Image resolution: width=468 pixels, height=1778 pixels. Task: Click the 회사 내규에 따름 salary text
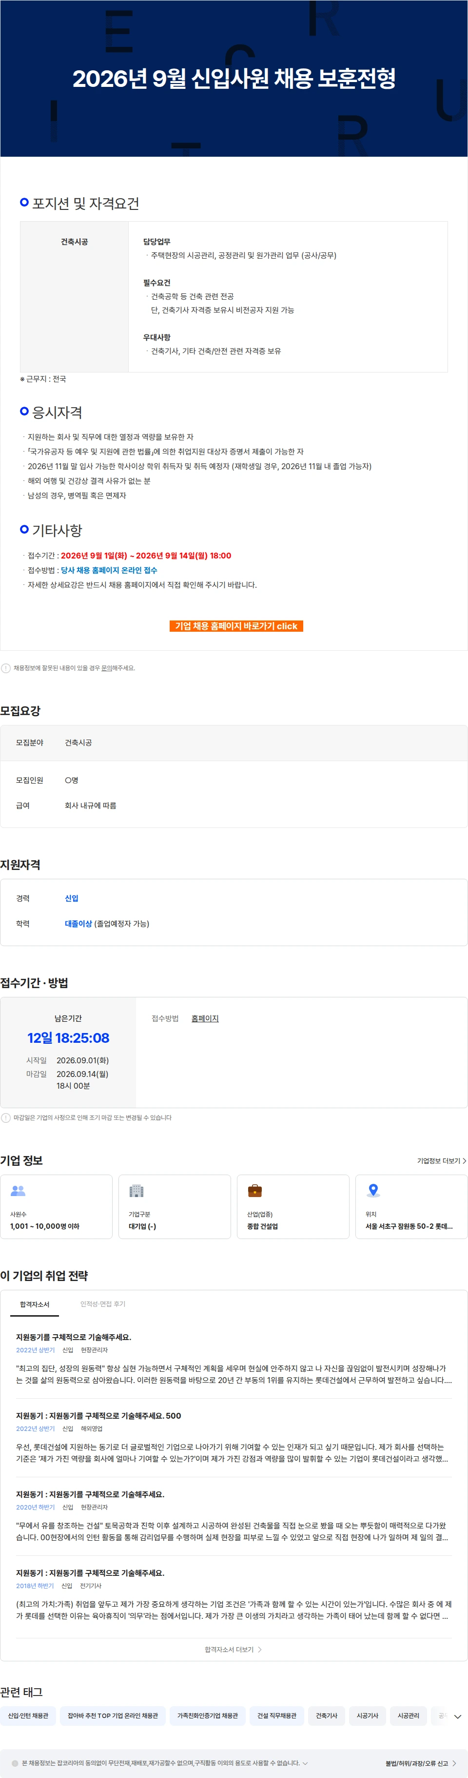[x=90, y=805]
